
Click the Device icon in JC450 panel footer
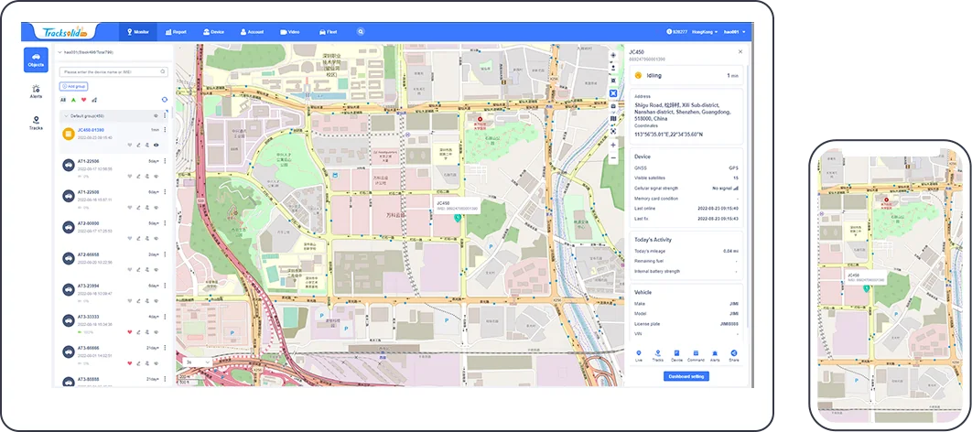click(x=677, y=354)
